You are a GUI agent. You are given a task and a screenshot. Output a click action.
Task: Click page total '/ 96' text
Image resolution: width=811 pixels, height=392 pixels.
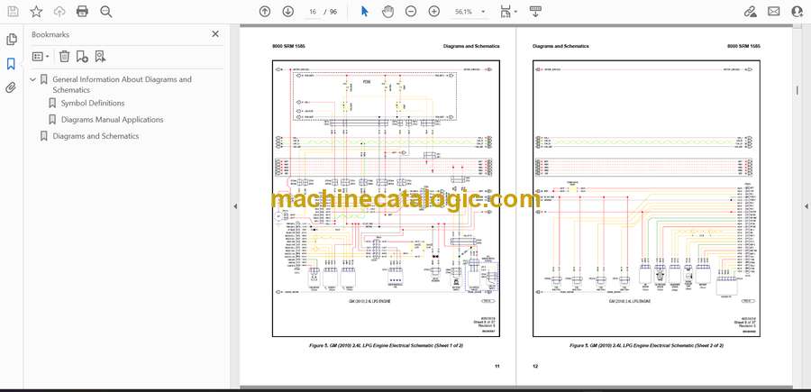pos(331,12)
